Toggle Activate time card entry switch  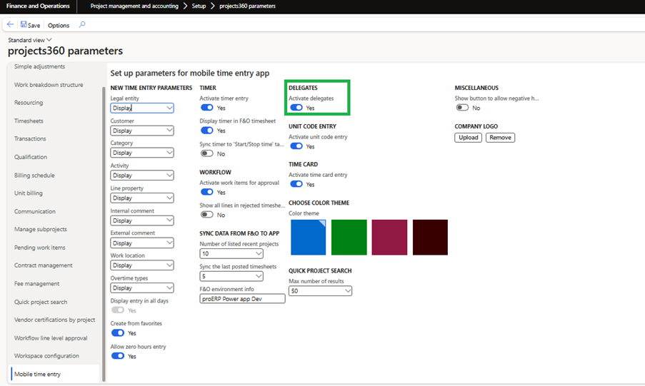pyautogui.click(x=296, y=184)
